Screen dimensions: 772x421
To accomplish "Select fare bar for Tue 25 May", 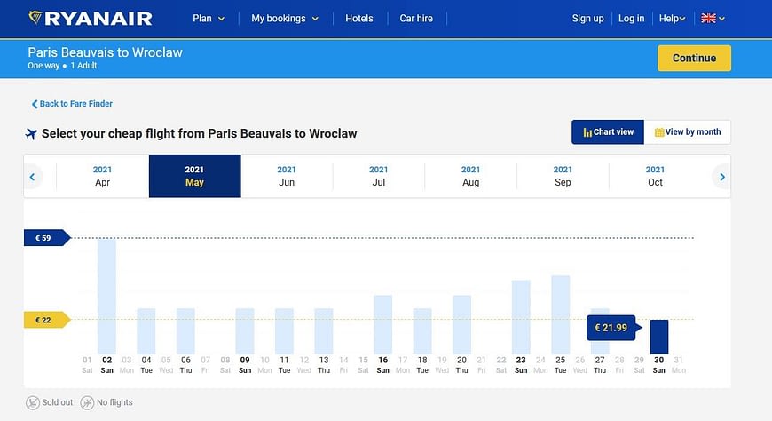I will [560, 315].
